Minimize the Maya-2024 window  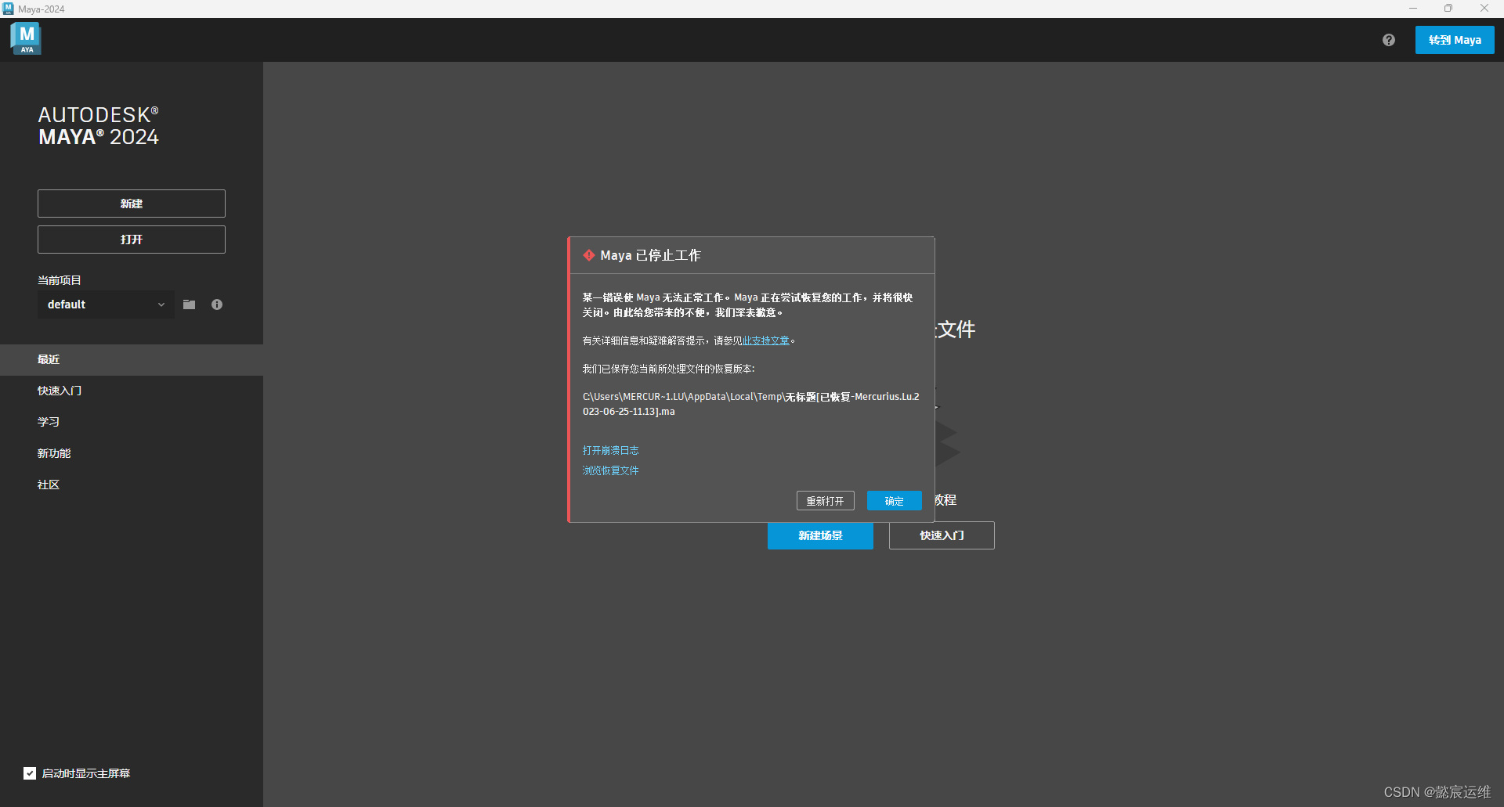[1412, 9]
